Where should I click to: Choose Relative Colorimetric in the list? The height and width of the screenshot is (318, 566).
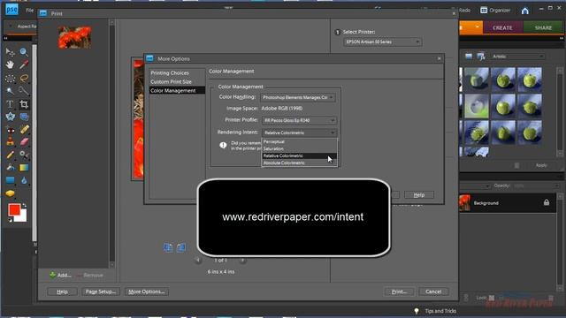point(299,155)
